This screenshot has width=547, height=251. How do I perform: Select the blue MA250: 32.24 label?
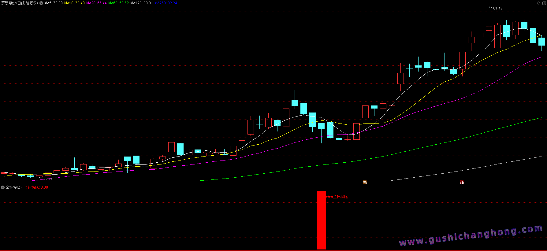click(166, 3)
